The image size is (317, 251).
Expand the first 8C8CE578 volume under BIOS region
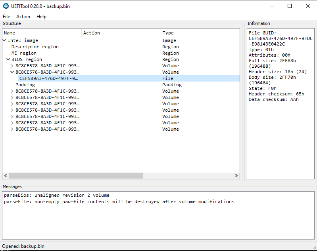point(12,66)
